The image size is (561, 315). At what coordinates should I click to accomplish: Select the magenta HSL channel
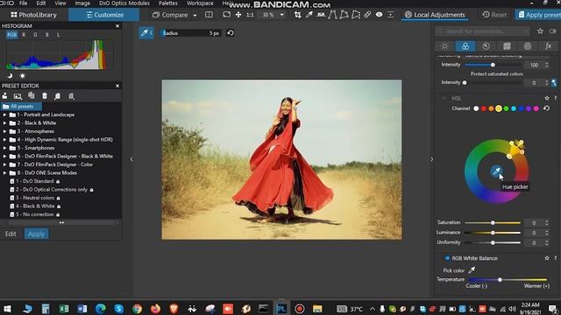point(536,108)
